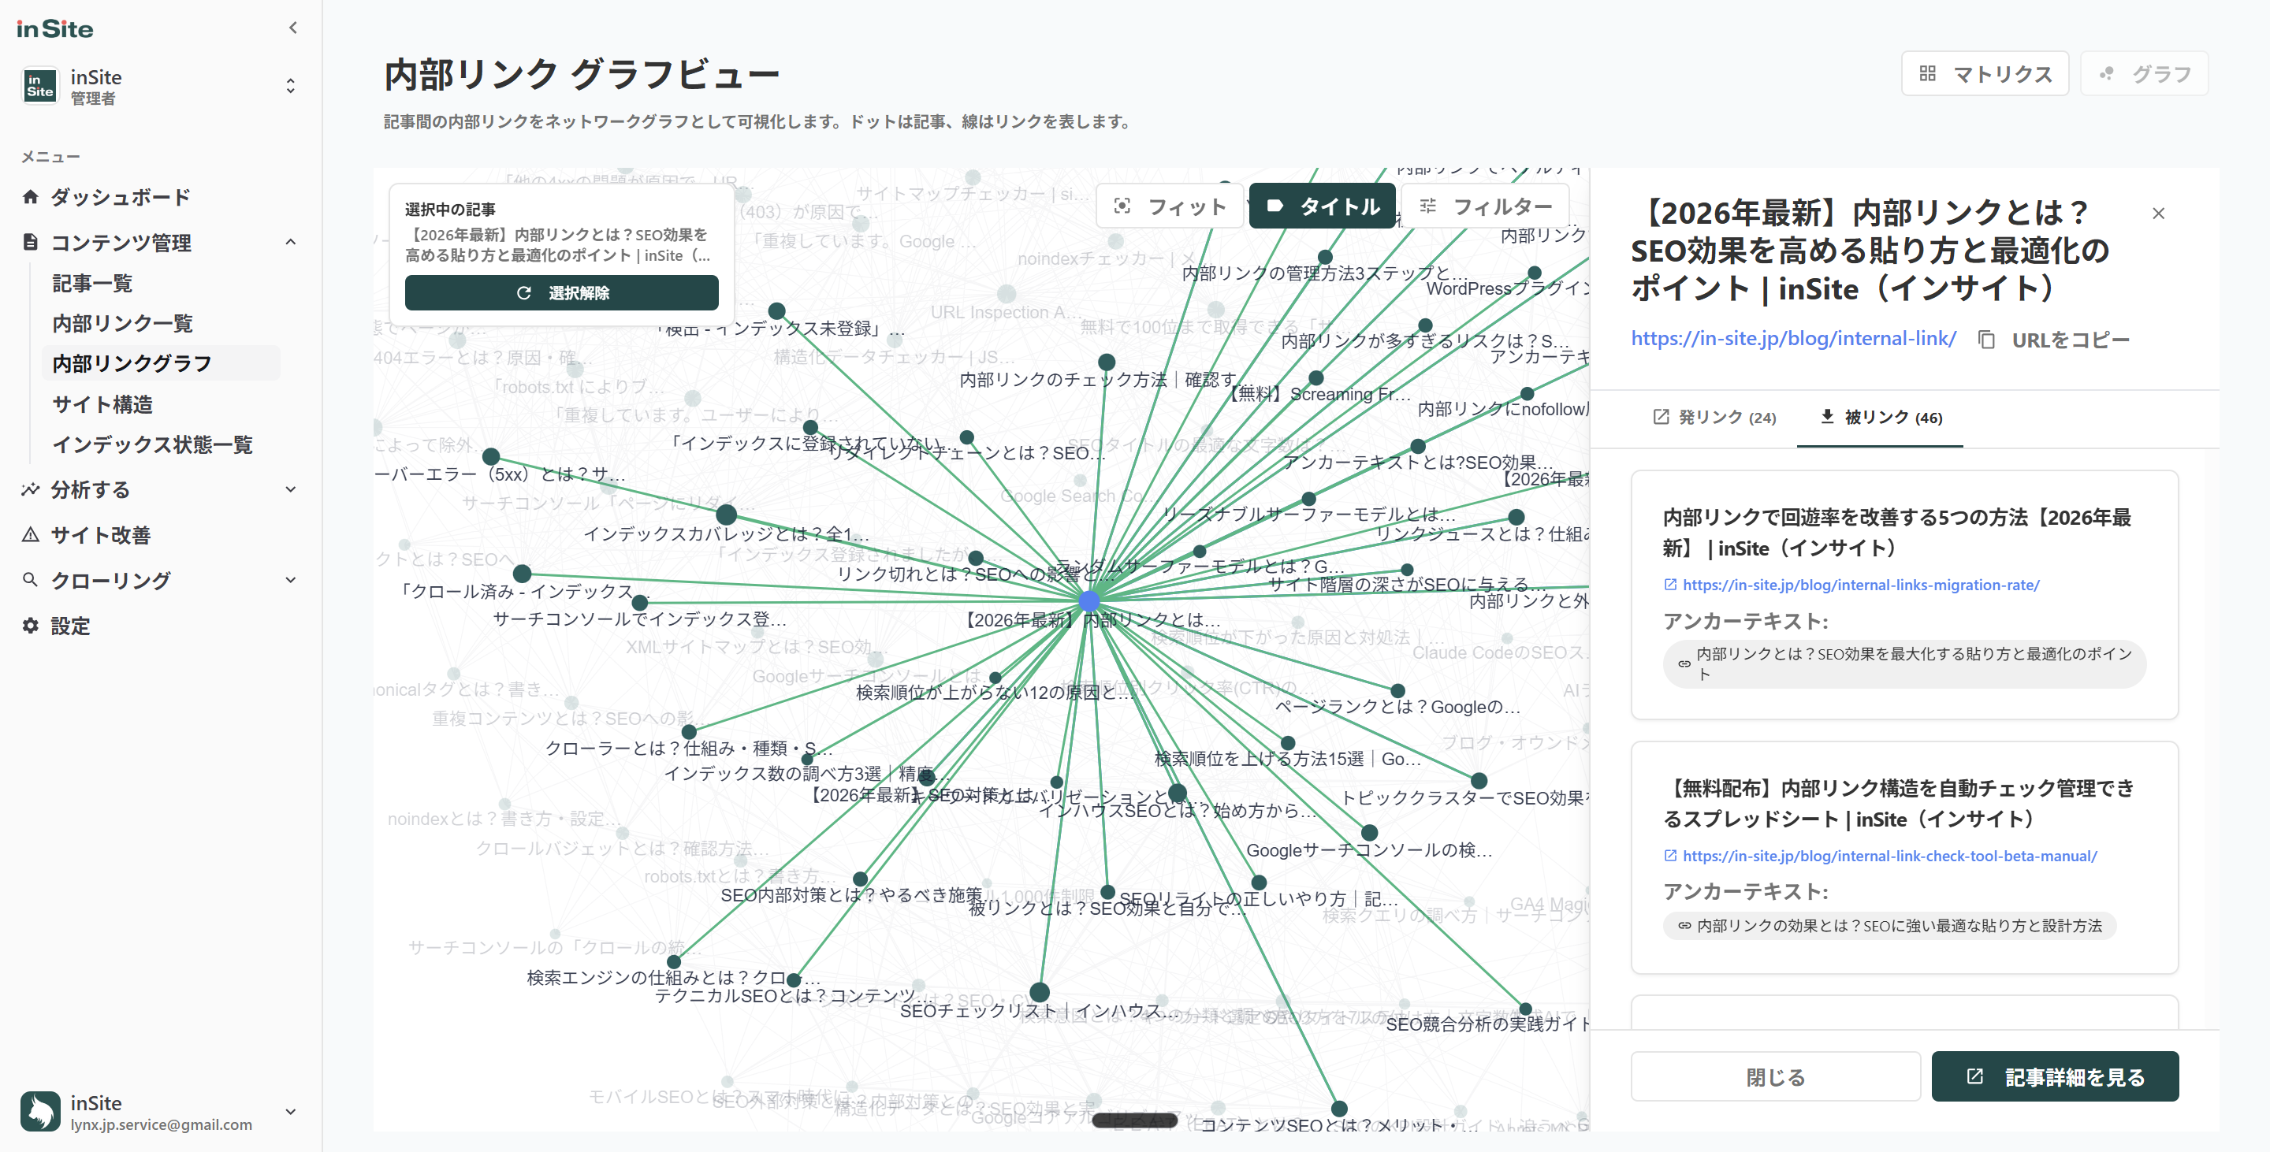Switch to グラフ display mode
The height and width of the screenshot is (1152, 2270).
2143,74
